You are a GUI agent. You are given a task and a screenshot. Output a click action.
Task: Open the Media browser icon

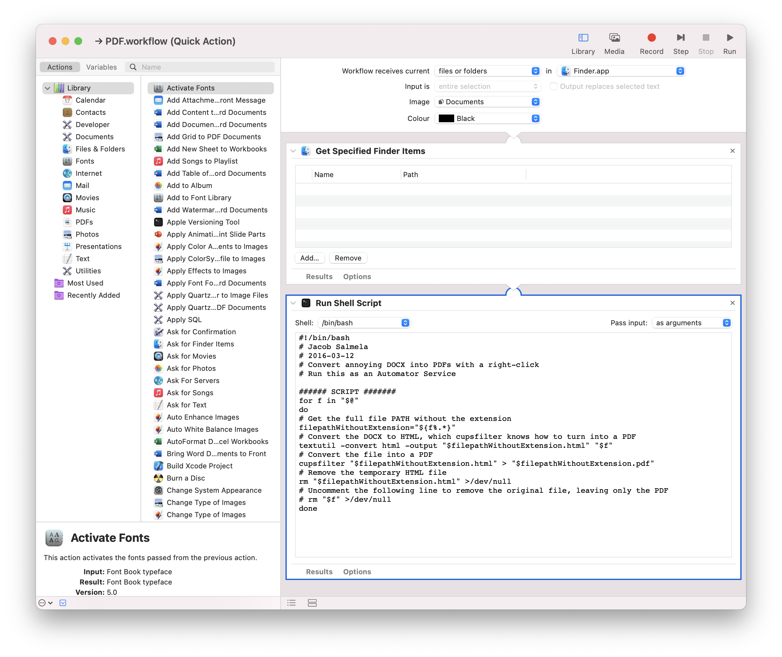point(614,44)
